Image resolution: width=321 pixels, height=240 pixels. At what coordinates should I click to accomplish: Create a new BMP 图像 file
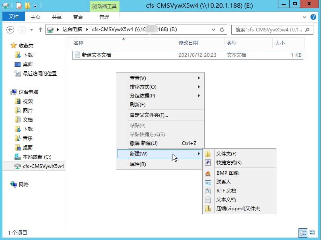click(x=239, y=173)
